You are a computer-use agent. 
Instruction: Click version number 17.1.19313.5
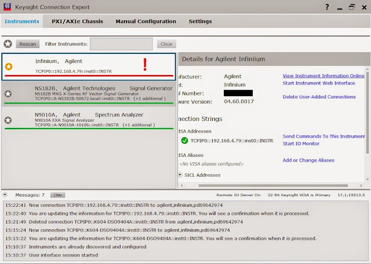click(351, 195)
